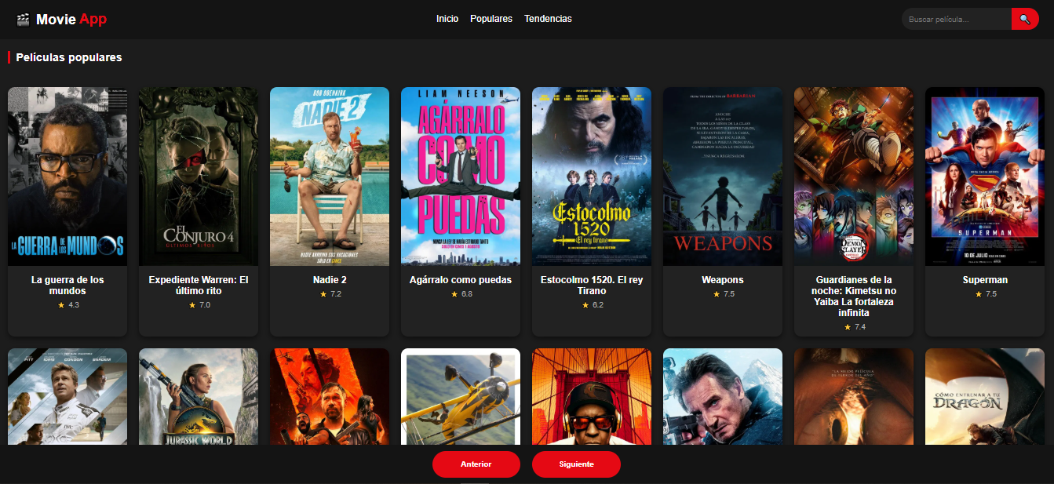Go to the Populares section
The height and width of the screenshot is (484, 1054).
point(491,19)
